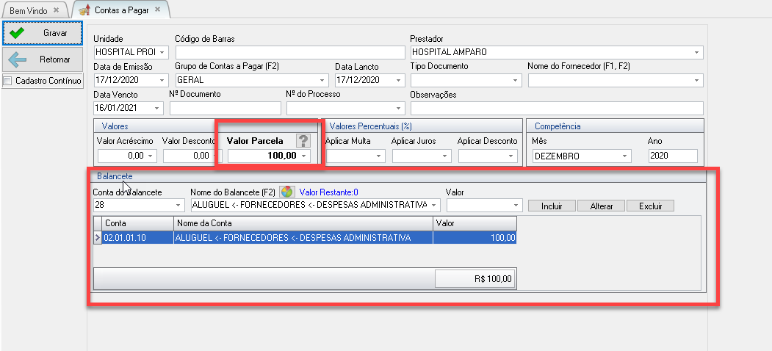Click the colorful pie icon beside Nome do Balancete
This screenshot has width=772, height=351.
pyautogui.click(x=286, y=192)
